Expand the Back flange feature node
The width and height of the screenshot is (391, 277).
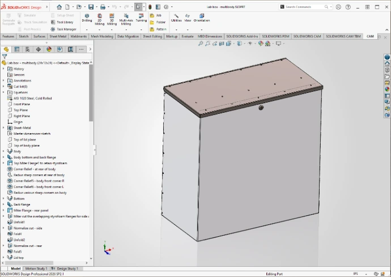(3, 204)
